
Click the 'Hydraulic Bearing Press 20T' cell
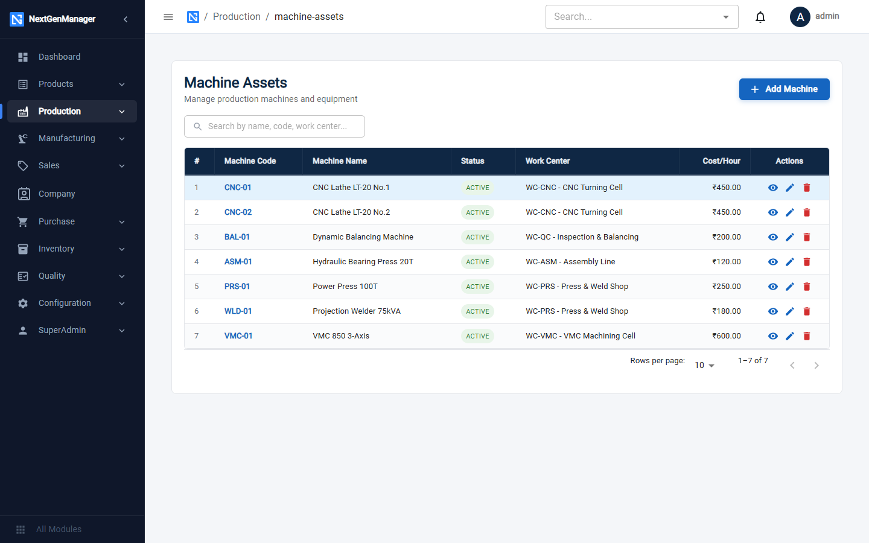pyautogui.click(x=363, y=262)
